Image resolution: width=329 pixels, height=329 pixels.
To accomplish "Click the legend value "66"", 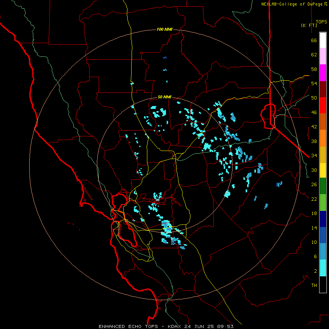I will pyautogui.click(x=314, y=41).
